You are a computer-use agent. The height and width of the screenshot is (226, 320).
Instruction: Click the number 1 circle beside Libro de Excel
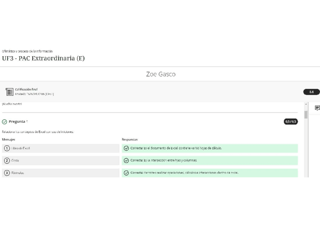point(7,148)
